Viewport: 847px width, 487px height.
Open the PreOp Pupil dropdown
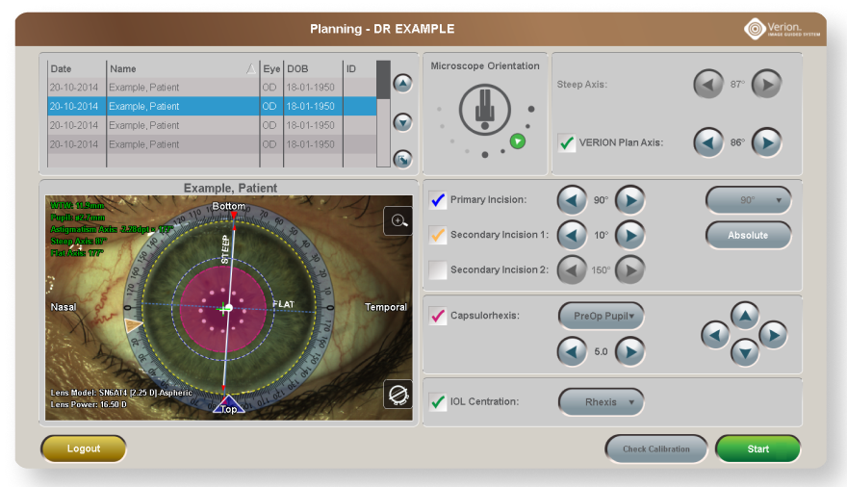point(601,316)
